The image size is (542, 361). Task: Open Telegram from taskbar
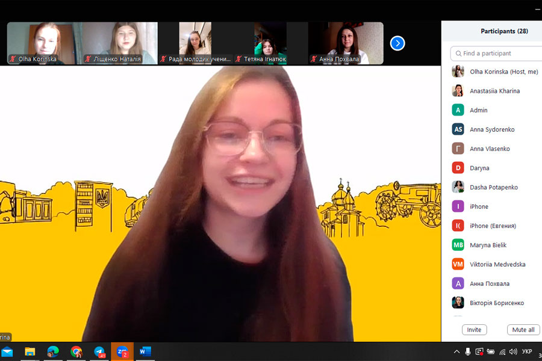(99, 352)
